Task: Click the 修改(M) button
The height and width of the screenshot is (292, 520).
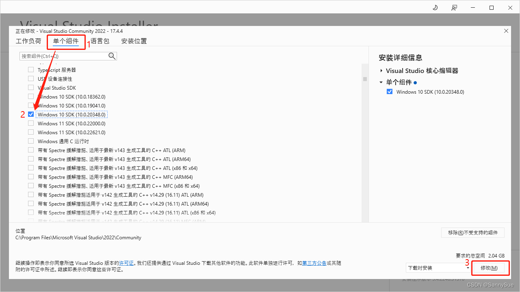Action: (x=489, y=268)
